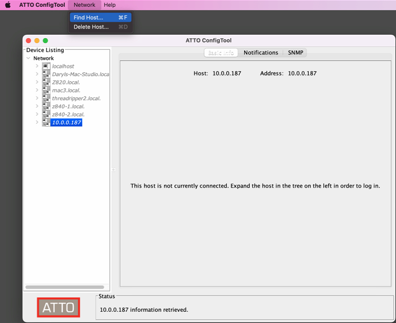Expand the mac3.local. host node

37,90
